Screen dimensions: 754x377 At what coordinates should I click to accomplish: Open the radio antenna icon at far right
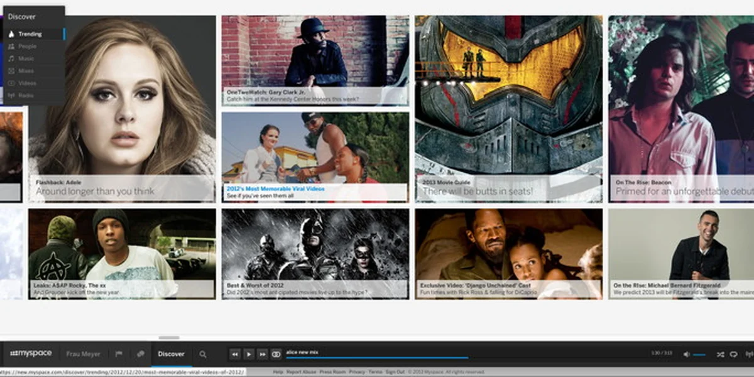(x=748, y=354)
